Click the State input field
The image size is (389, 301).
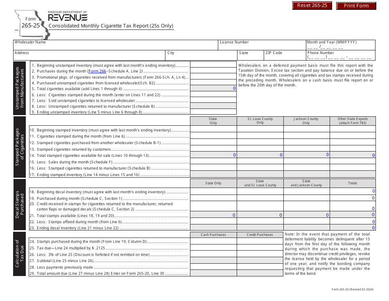(x=250, y=55)
